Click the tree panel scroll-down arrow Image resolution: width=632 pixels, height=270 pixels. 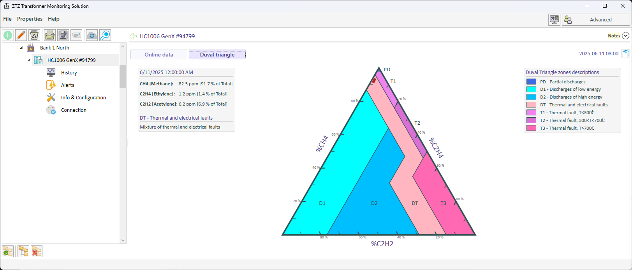[123, 240]
